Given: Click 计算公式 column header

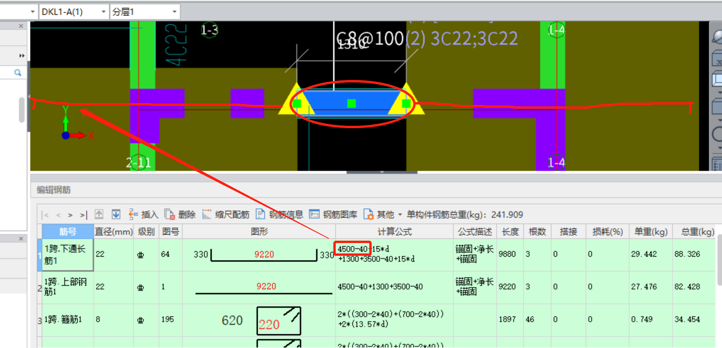Looking at the screenshot, I should point(394,232).
